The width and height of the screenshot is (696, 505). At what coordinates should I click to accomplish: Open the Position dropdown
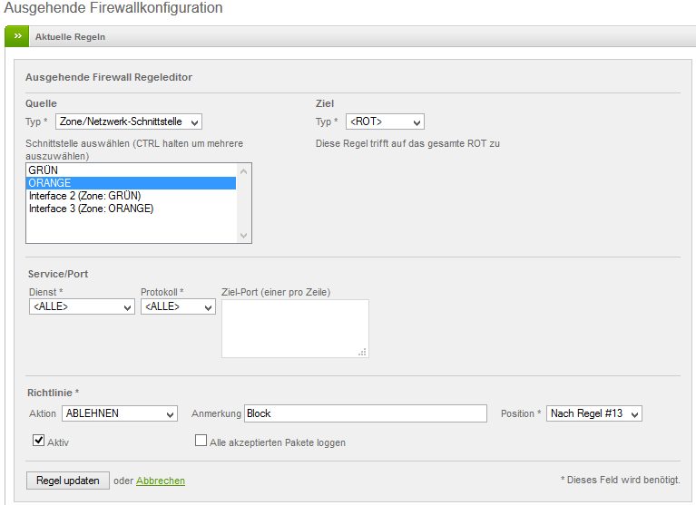593,413
